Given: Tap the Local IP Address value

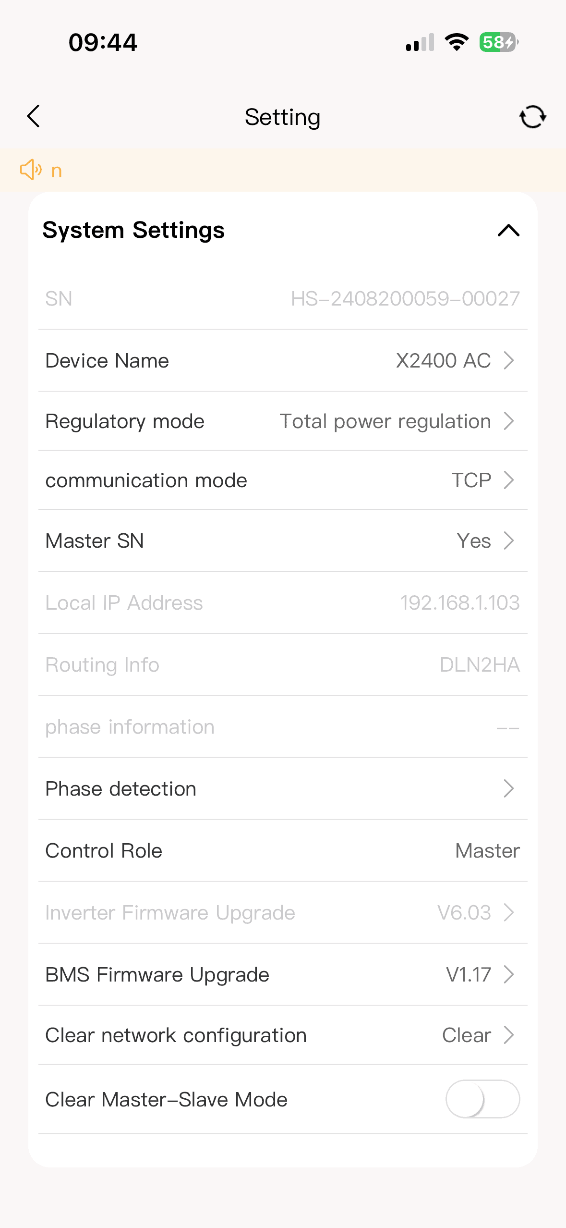Looking at the screenshot, I should pos(459,602).
